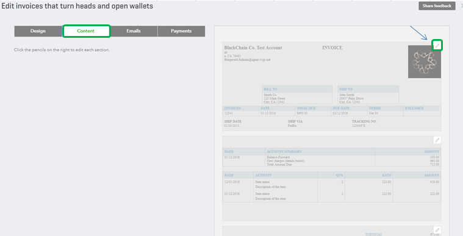The height and width of the screenshot is (236, 463).
Task: Click the ACCOUNT SUMMARY column header
Action: coord(284,151)
